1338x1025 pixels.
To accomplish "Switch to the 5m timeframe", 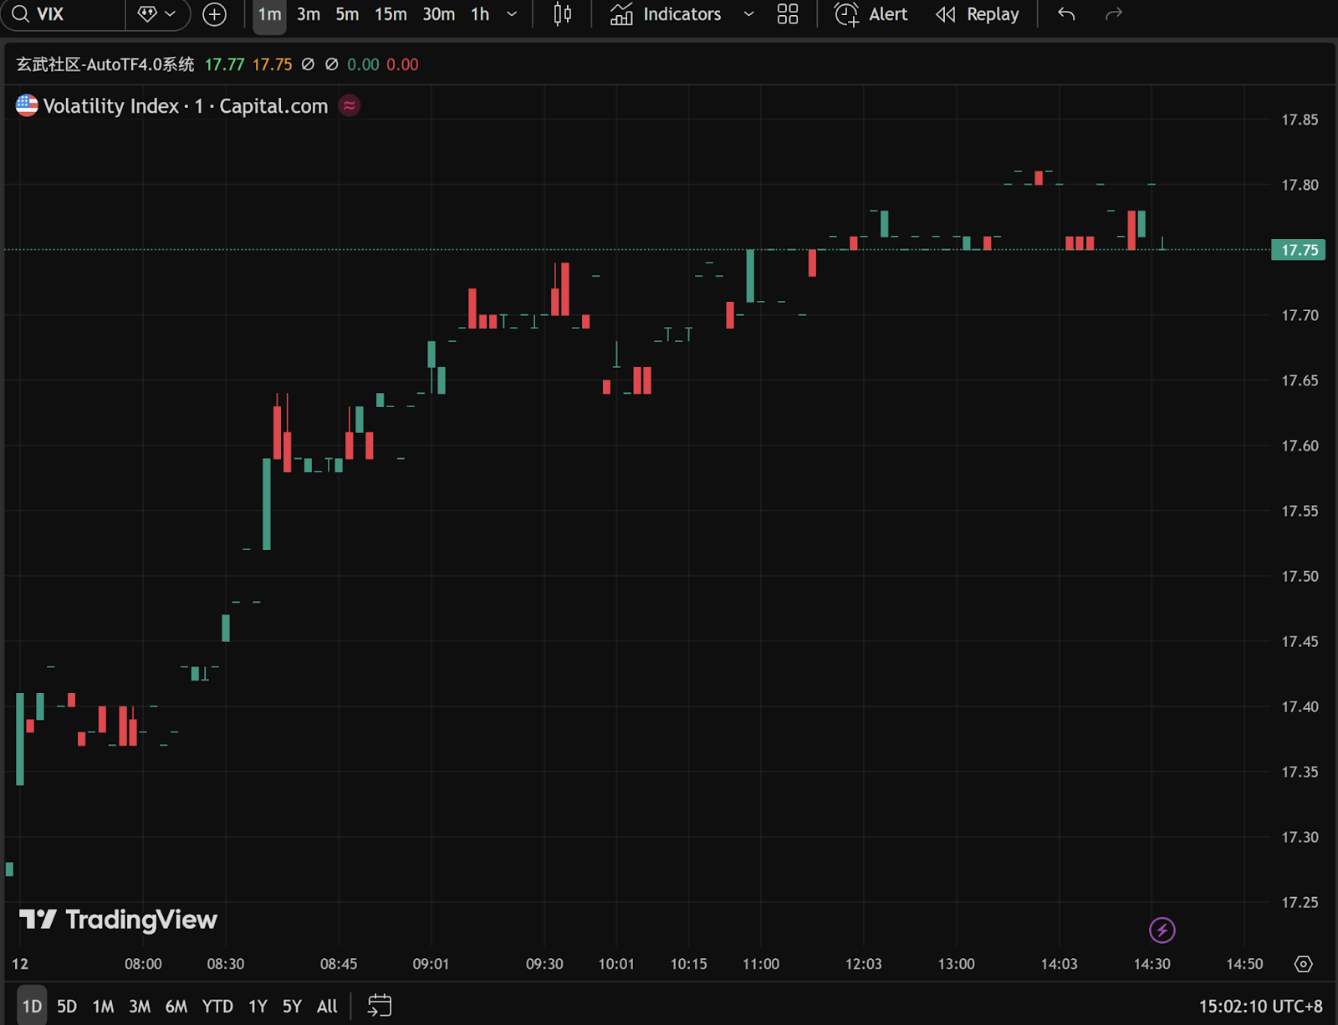I will [347, 14].
